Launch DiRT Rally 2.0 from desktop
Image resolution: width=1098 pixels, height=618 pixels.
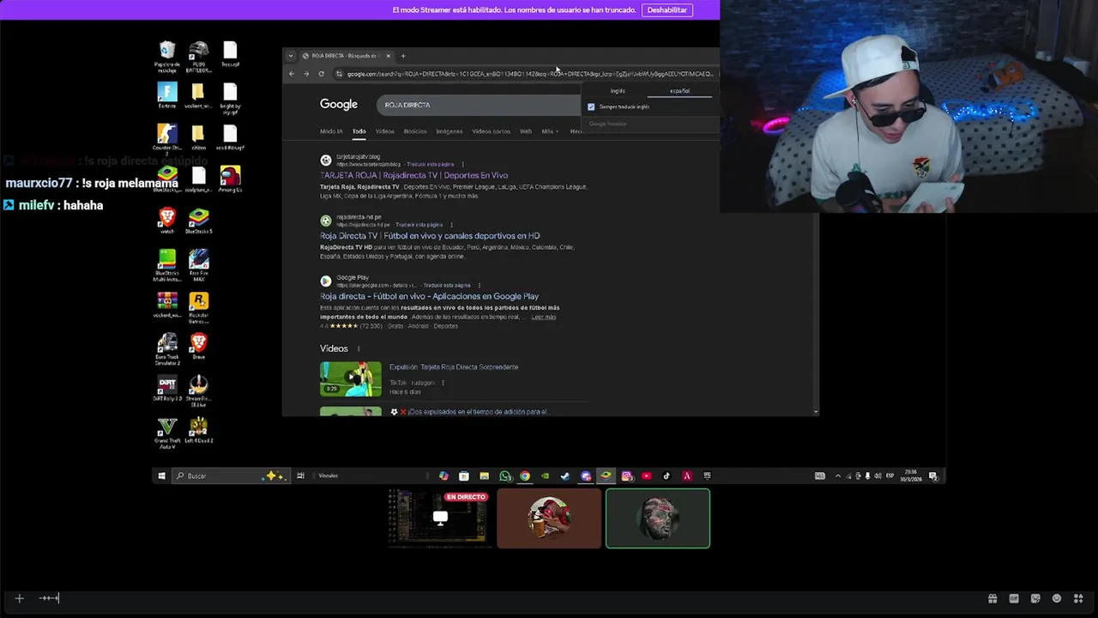click(x=167, y=388)
